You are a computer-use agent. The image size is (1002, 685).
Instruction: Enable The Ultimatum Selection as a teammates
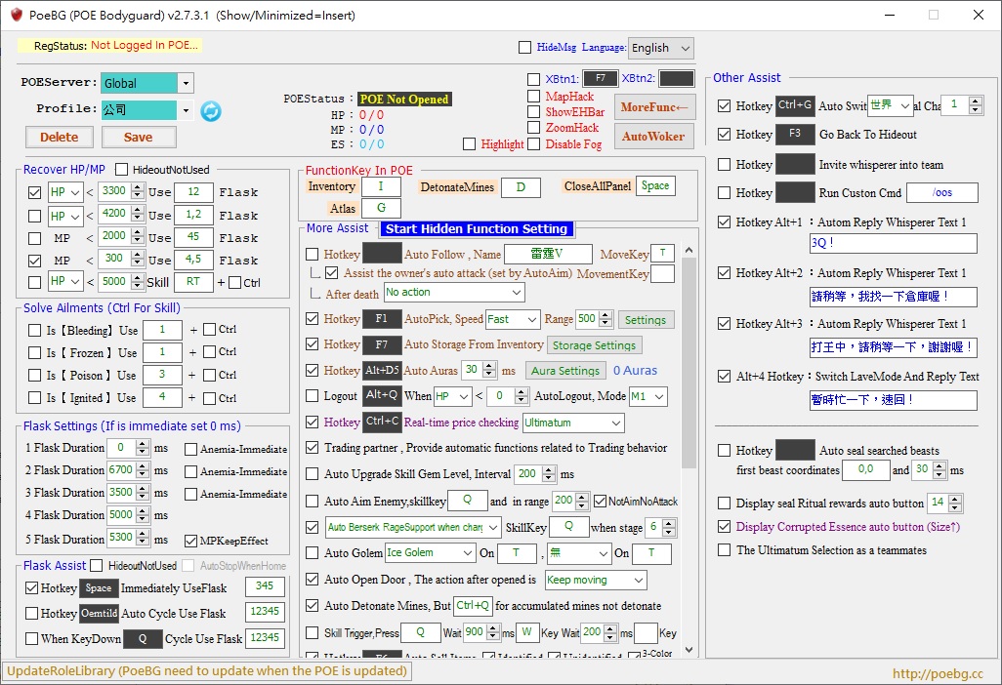(x=724, y=549)
